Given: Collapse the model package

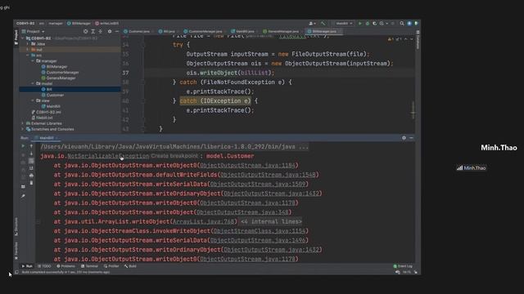Looking at the screenshot, I should click(33, 83).
